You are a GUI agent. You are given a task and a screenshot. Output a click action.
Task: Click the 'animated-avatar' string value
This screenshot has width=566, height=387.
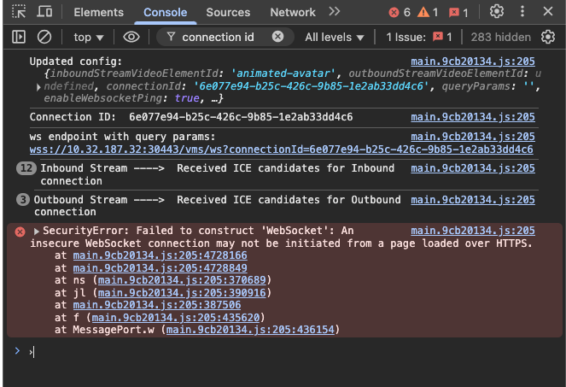click(283, 73)
